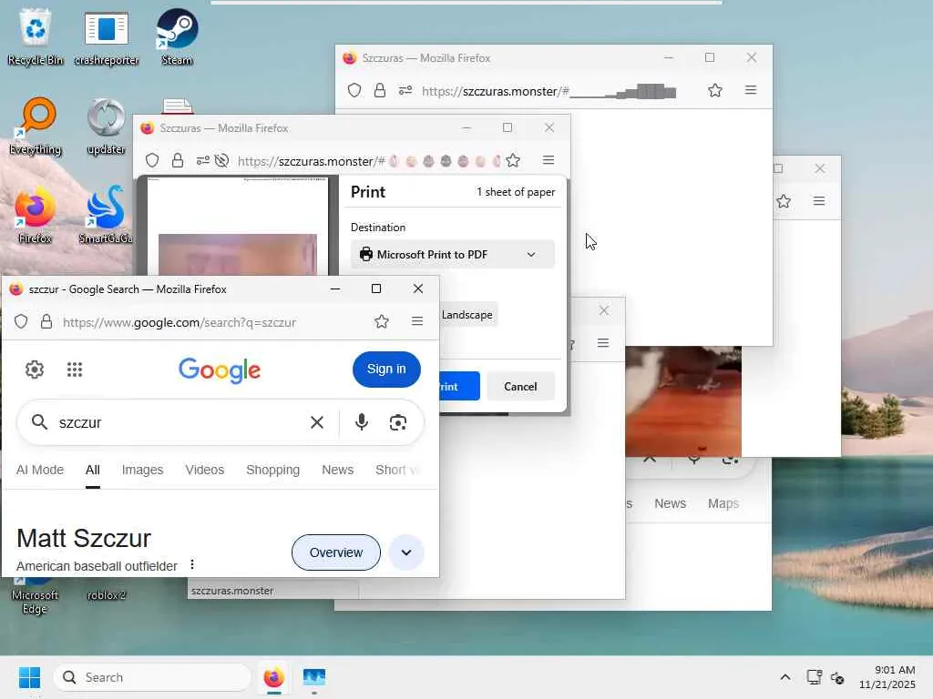Click the taskbar clock showing 9:01 AM
The width and height of the screenshot is (933, 699).
click(x=887, y=677)
